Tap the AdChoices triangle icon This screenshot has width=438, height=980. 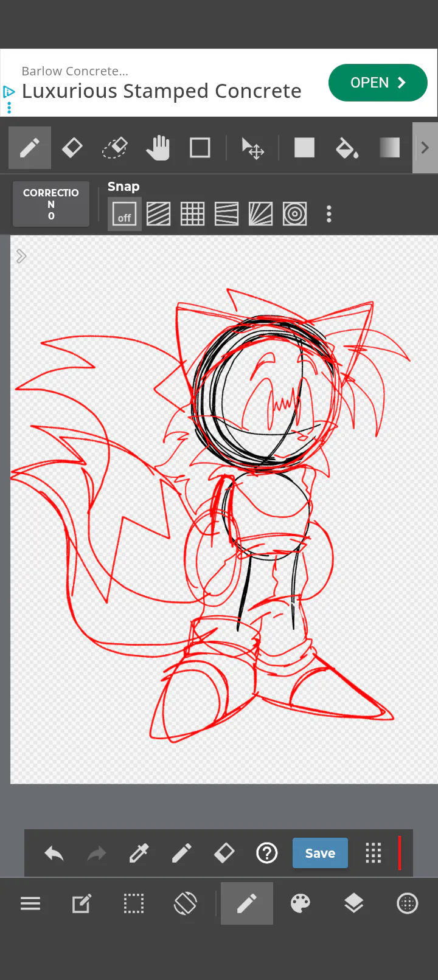9,92
